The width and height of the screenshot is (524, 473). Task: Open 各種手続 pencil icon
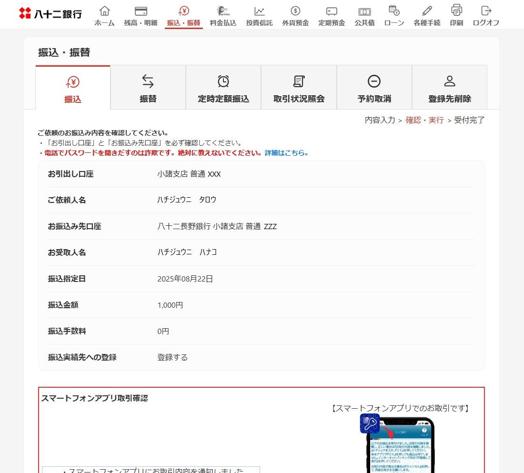tap(427, 11)
